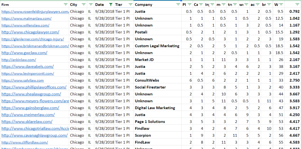The image size is (301, 149).
Task: Select the bold value 2.750
Action: click(295, 80)
